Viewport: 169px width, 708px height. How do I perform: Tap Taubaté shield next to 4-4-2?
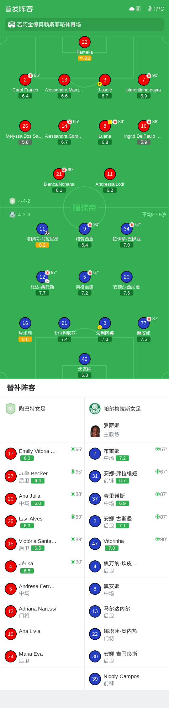click(x=12, y=201)
